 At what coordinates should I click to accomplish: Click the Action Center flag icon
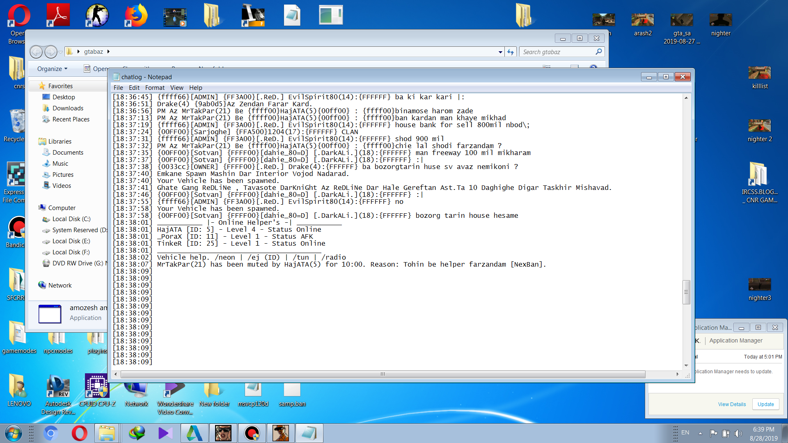tap(714, 433)
